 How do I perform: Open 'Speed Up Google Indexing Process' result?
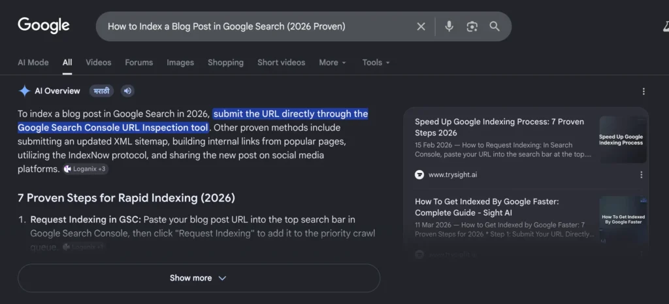point(499,127)
